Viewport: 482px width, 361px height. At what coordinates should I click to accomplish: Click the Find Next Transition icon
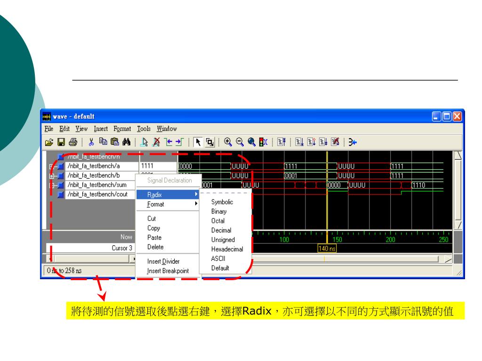click(x=179, y=142)
